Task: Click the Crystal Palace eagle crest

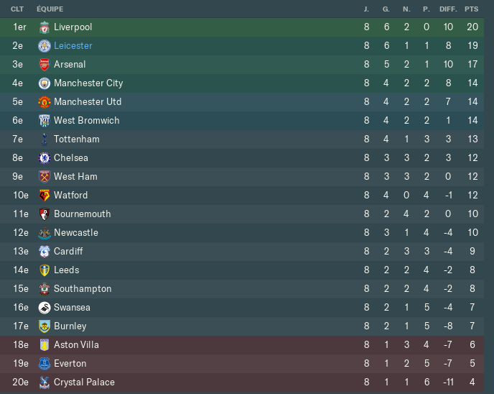Action: [x=44, y=382]
